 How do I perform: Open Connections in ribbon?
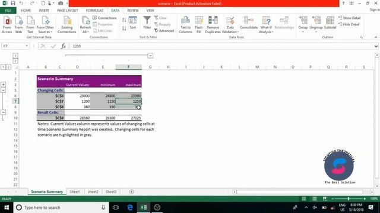[x=104, y=18]
